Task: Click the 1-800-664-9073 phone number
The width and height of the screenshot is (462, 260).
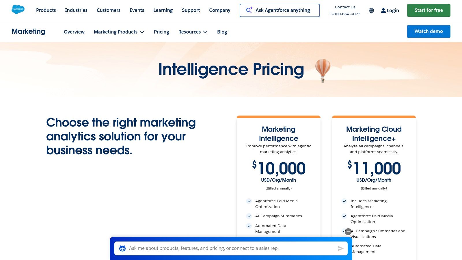Action: click(x=345, y=14)
